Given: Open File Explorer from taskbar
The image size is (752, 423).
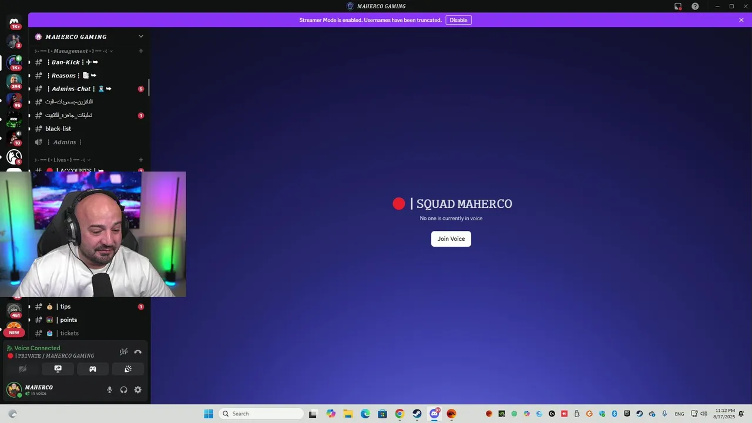Looking at the screenshot, I should [x=348, y=414].
